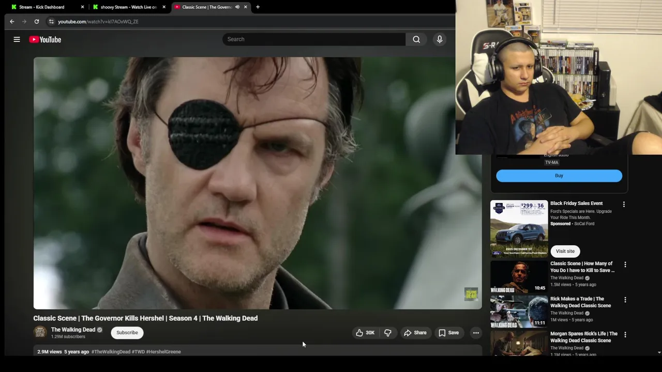662x372 pixels.
Task: Close the Classic Scene YouTube tab
Action: (246, 7)
